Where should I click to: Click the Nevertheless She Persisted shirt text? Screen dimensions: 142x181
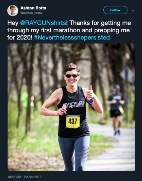tap(73, 105)
